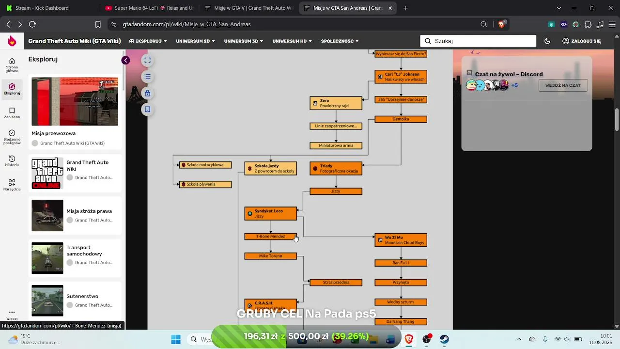Click the browser address bar URL
The image size is (620, 349).
coord(186,24)
